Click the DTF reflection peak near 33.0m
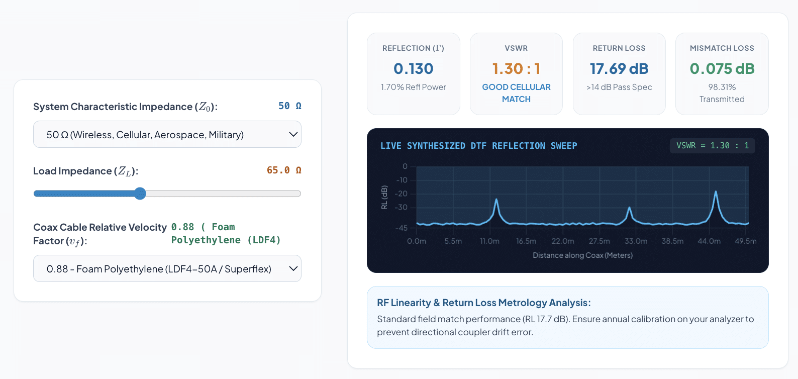Image resolution: width=798 pixels, height=379 pixels. point(629,208)
